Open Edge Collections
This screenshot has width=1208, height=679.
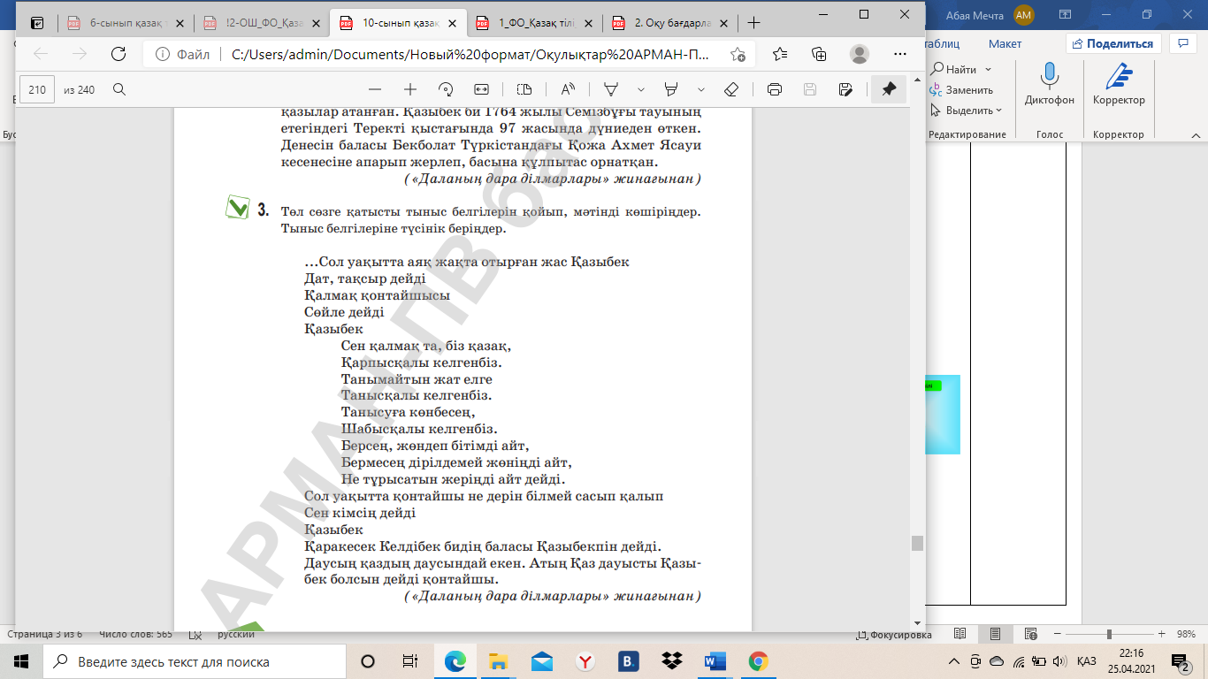coord(819,54)
